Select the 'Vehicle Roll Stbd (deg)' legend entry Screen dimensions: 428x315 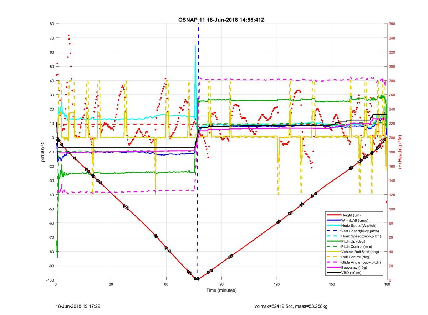coord(354,252)
